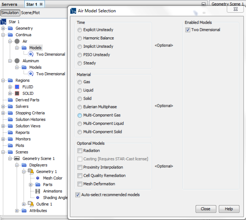Open the Scene/Plot tab

point(30,13)
